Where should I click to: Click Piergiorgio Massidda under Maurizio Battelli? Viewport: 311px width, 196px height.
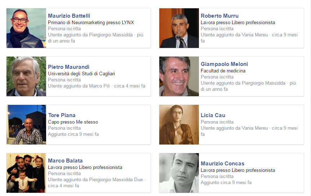[x=111, y=35]
